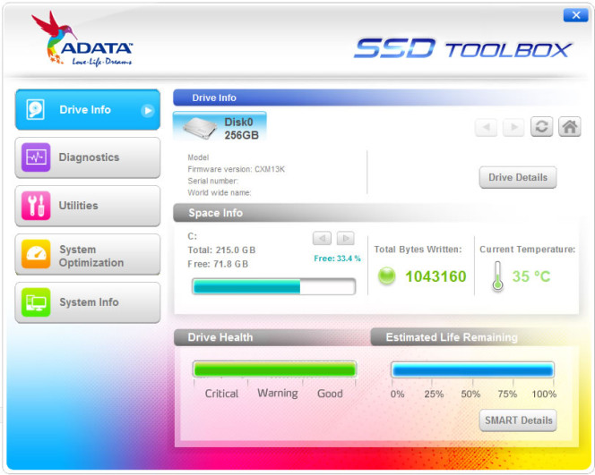Open the Utilities section
Image resolution: width=595 pixels, height=475 pixels.
(x=88, y=206)
